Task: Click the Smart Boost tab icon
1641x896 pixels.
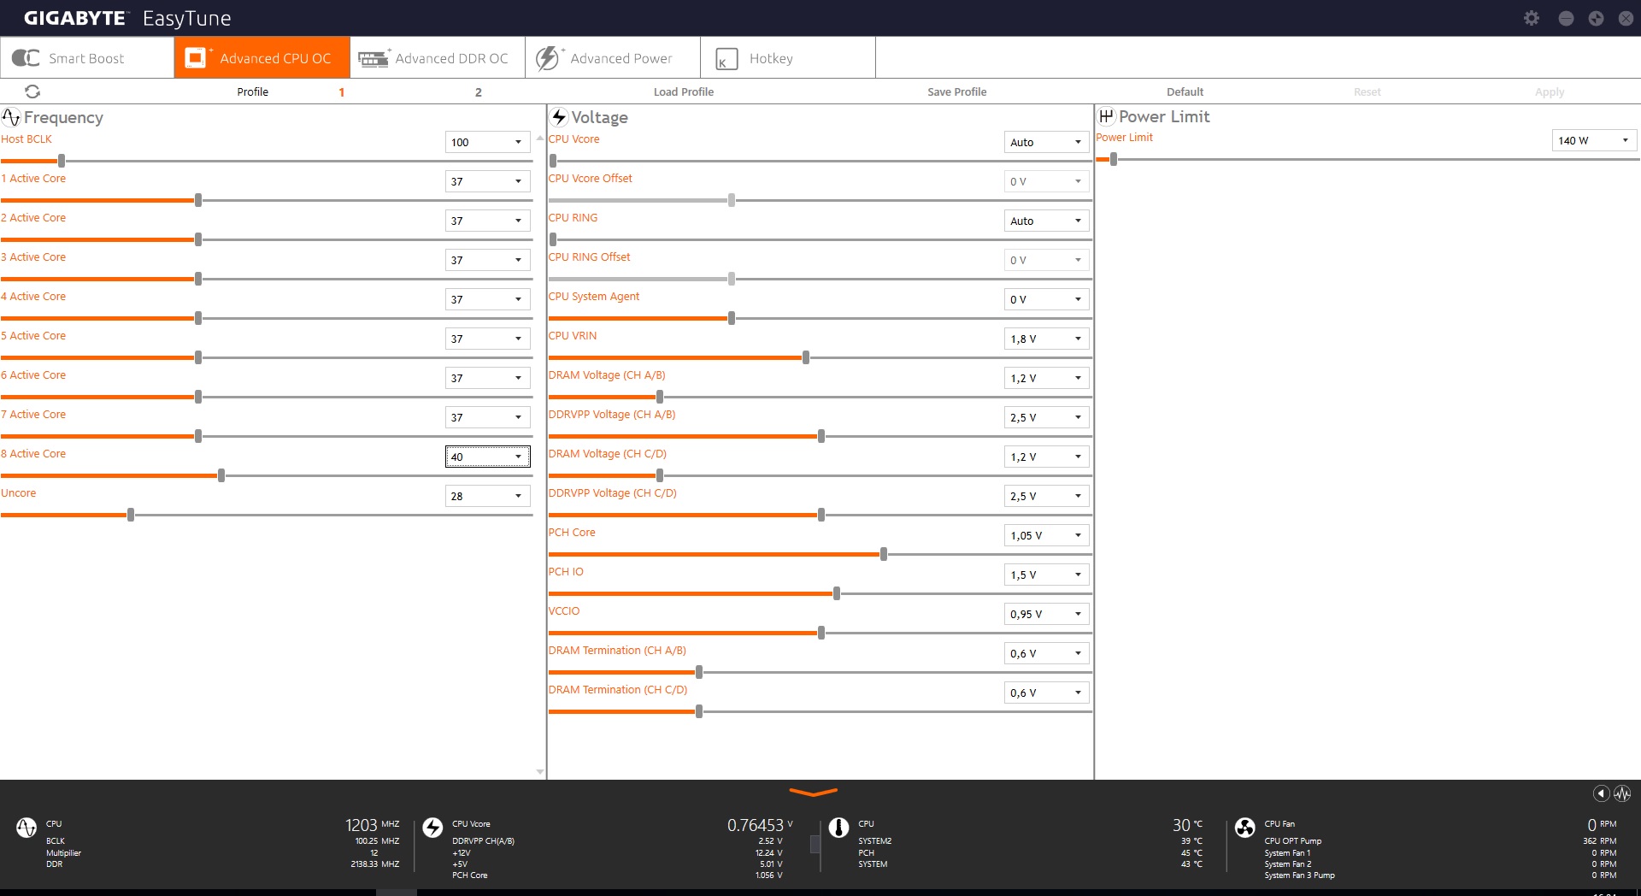Action: click(x=26, y=58)
